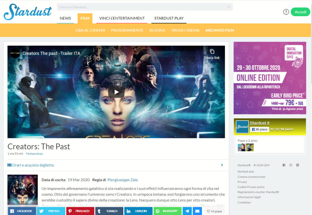312x215 pixels.
Task: Share the page on WhatsApp
Action: (168, 211)
